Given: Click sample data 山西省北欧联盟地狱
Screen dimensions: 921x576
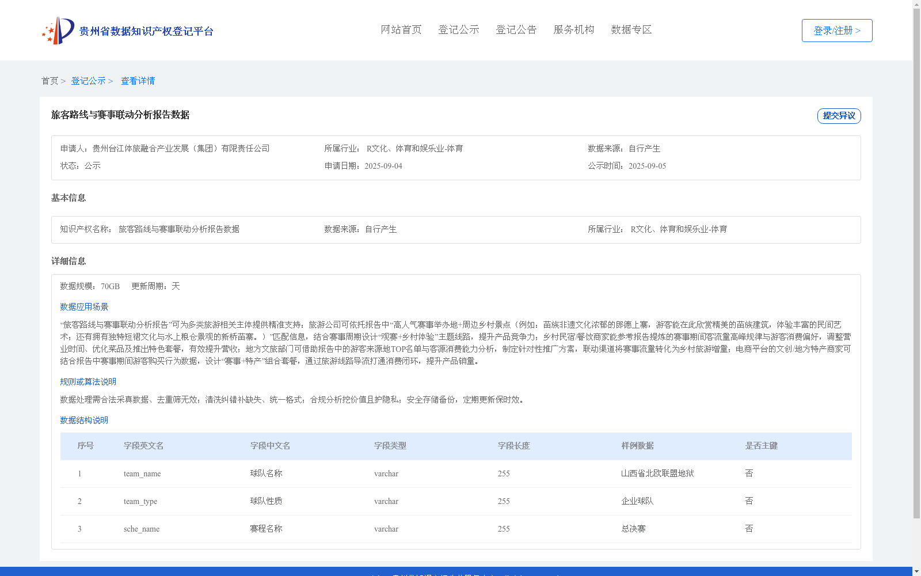Looking at the screenshot, I should 657,473.
